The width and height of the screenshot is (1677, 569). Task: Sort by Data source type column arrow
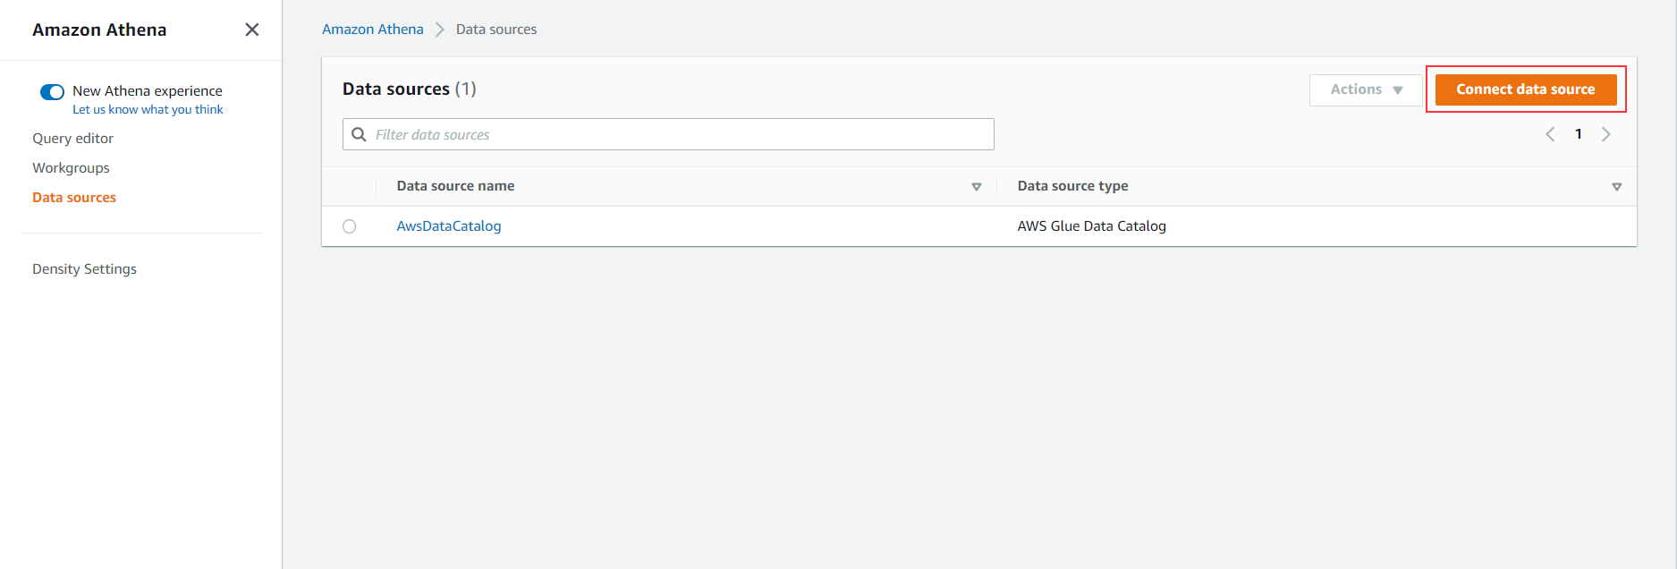click(1617, 187)
